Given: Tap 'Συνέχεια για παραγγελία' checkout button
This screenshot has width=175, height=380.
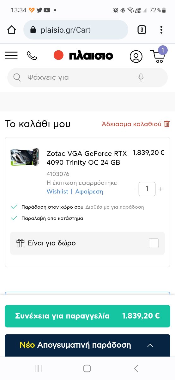Looking at the screenshot, I should pos(87,316).
